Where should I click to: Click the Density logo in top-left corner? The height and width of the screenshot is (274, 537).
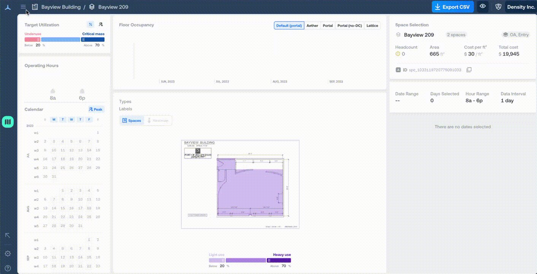tap(8, 7)
